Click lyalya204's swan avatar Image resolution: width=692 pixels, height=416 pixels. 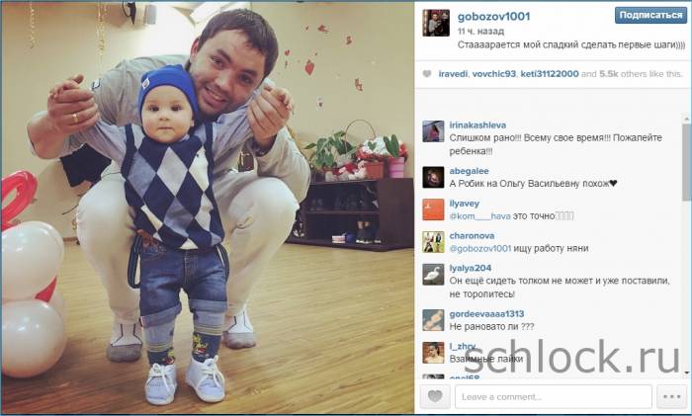(x=433, y=274)
